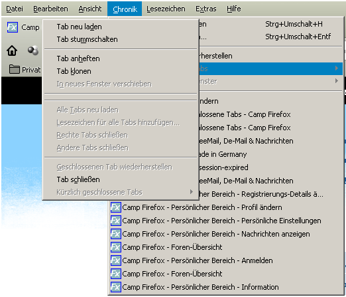Expand the grayed Fenster submenu arrow

(x=337, y=81)
